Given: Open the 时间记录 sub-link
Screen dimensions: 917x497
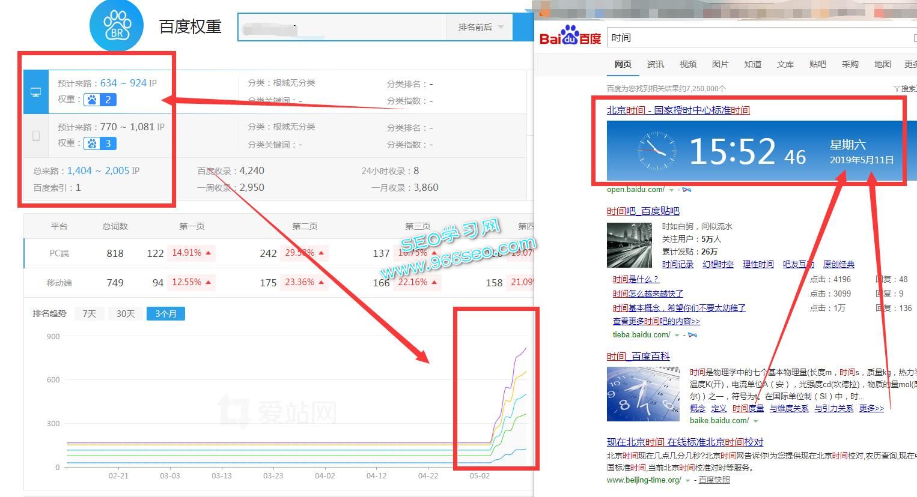Looking at the screenshot, I should 678,265.
